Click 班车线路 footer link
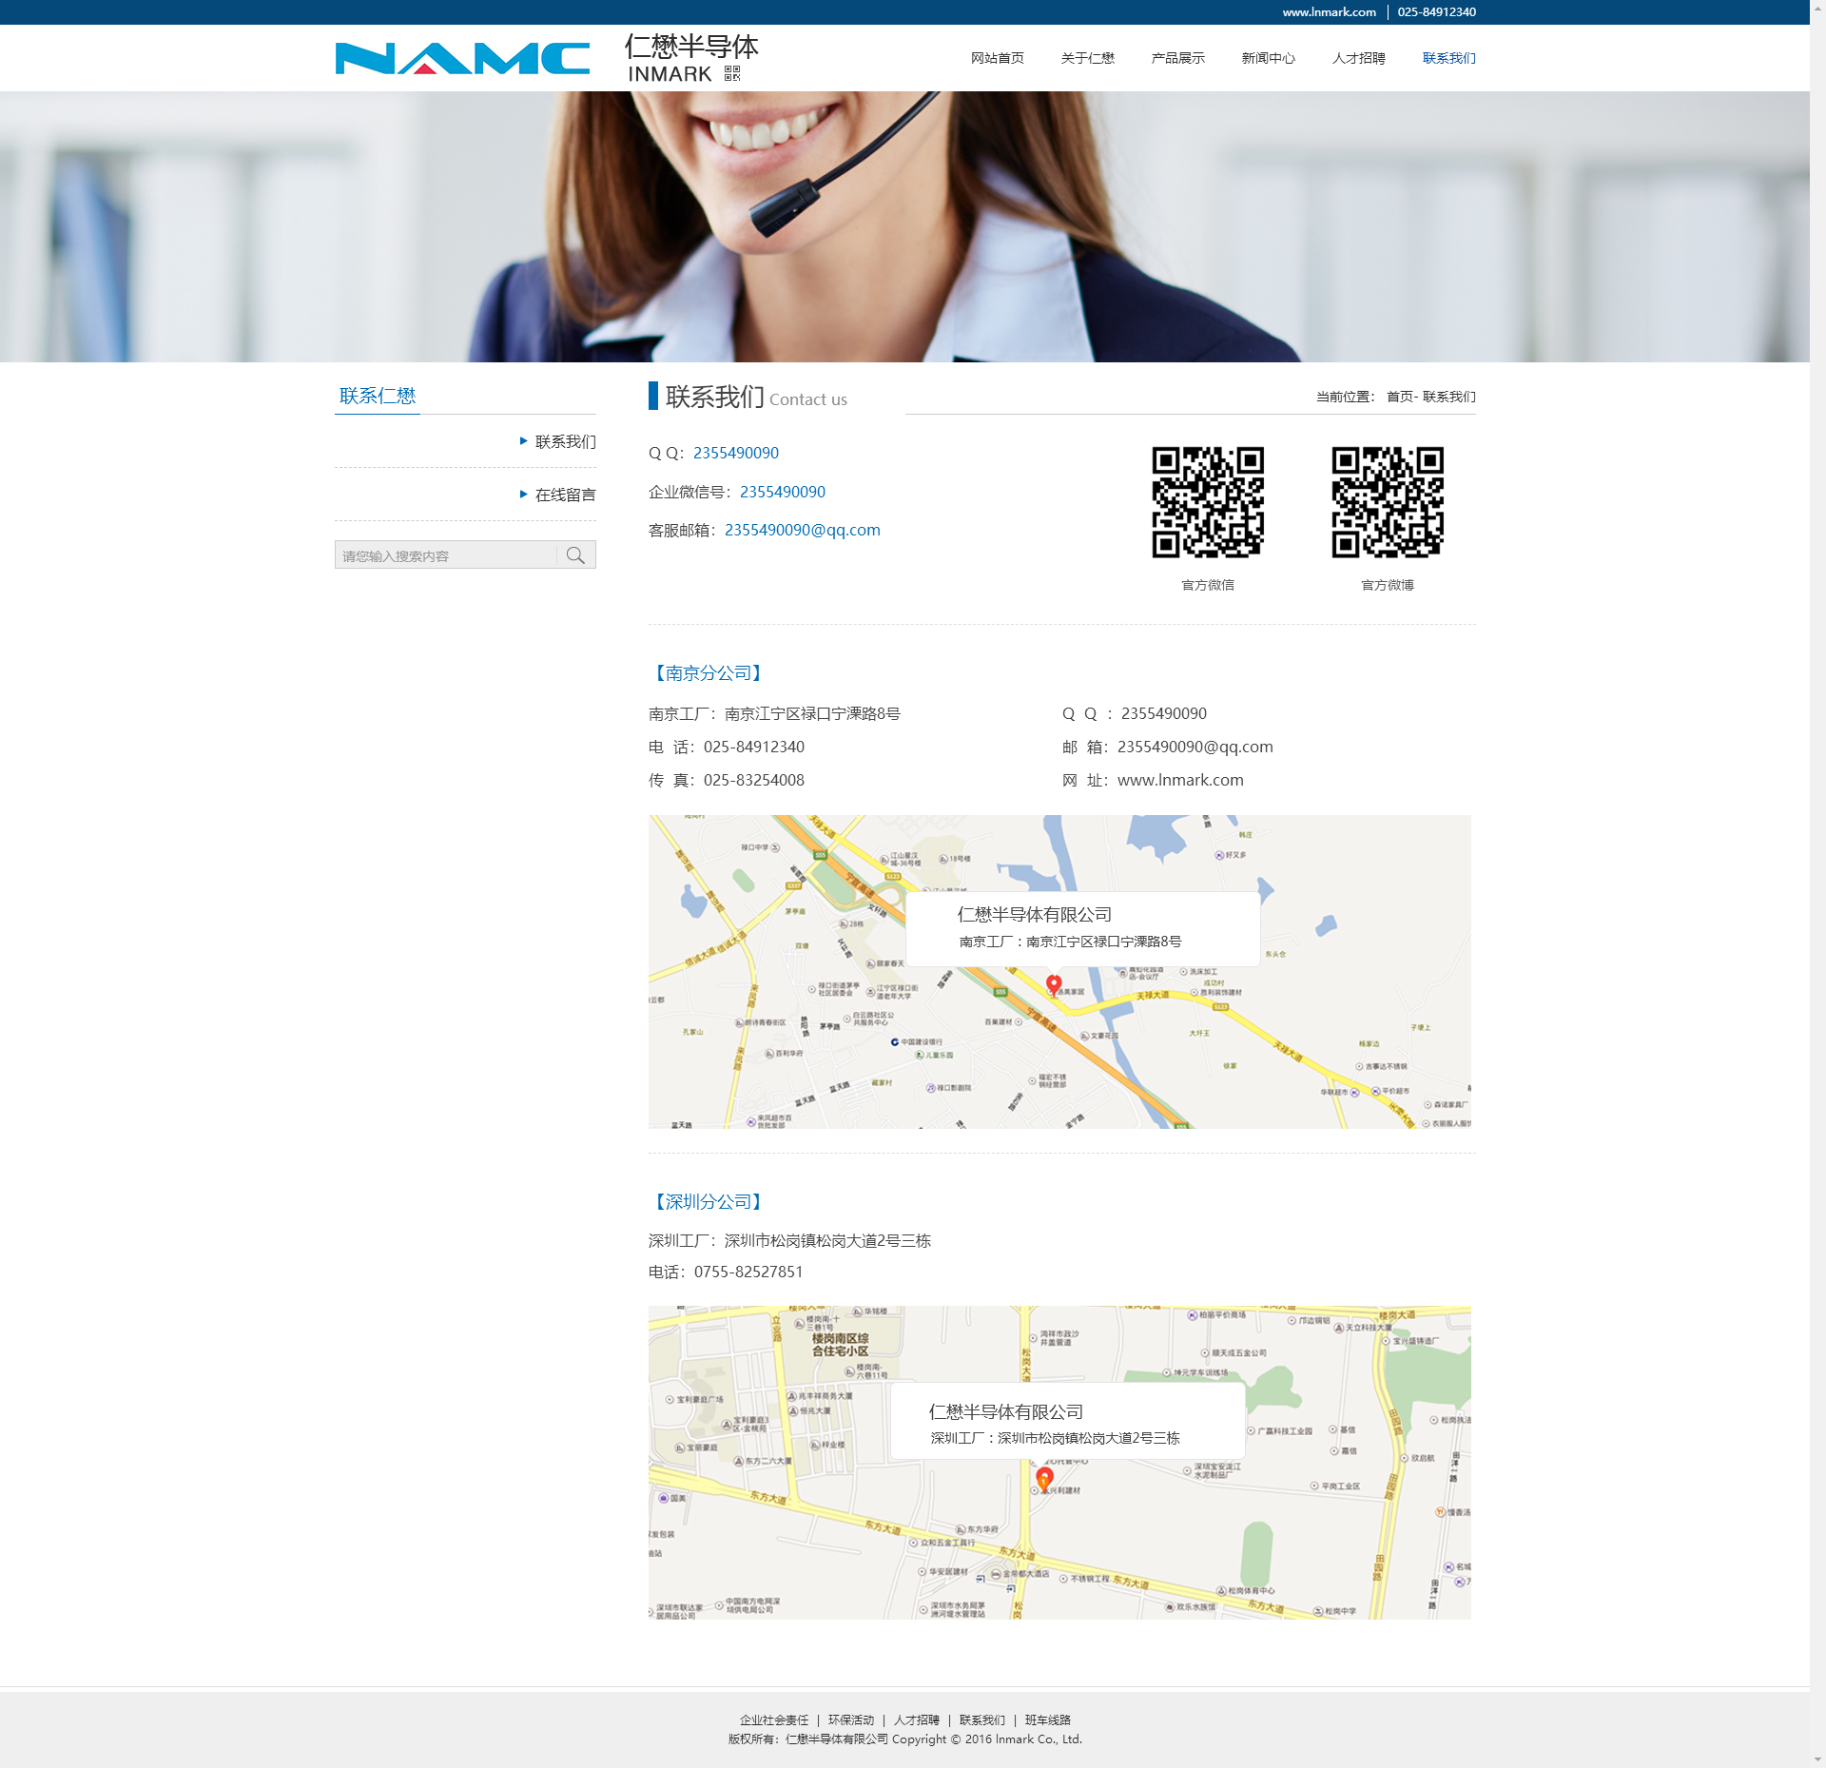1826x1768 pixels. click(x=1047, y=1719)
